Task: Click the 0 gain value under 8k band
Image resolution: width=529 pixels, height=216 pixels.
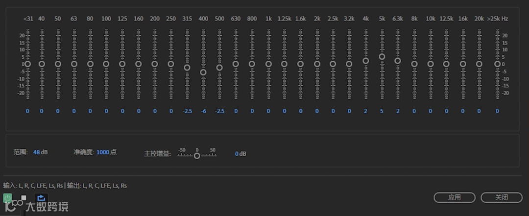Action: (x=414, y=111)
